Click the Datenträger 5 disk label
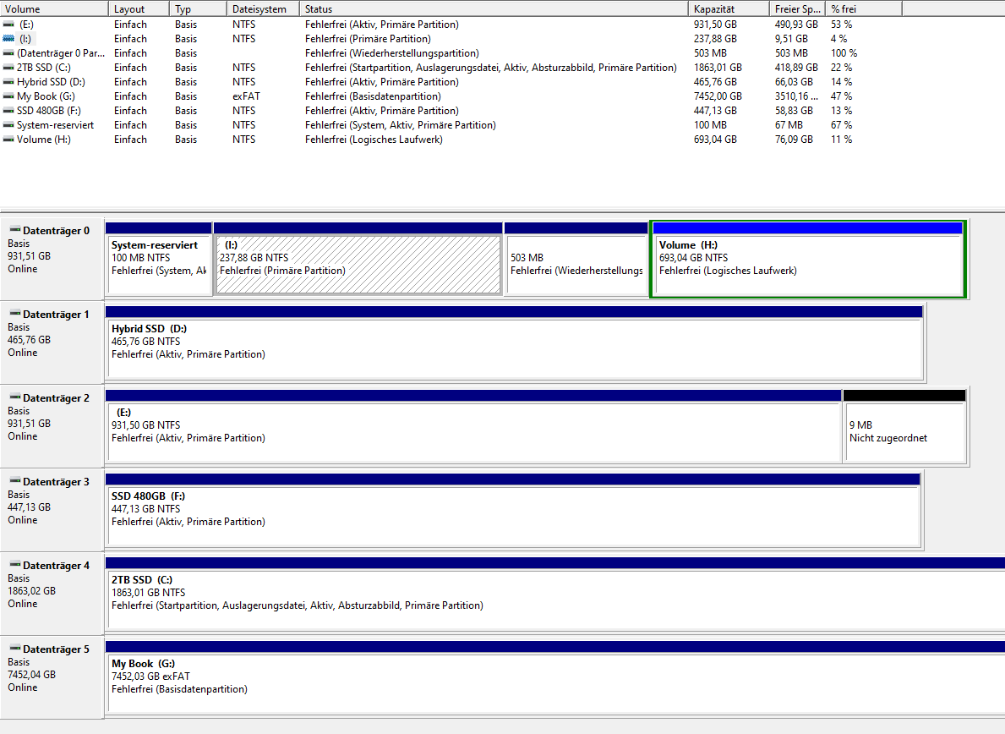This screenshot has height=734, width=1005. 57,649
